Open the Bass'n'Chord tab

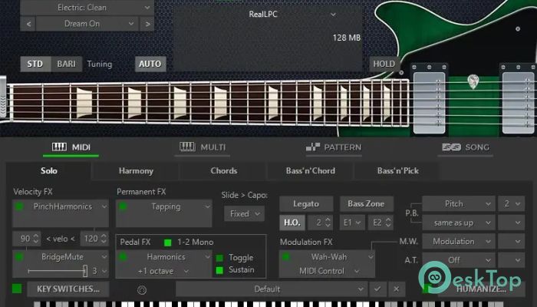click(311, 170)
